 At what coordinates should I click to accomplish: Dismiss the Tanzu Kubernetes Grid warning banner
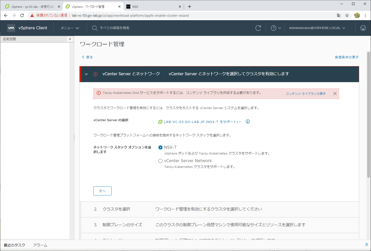[335, 93]
